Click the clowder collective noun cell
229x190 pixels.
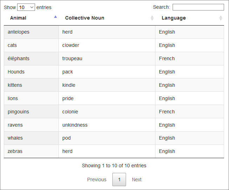(71, 45)
